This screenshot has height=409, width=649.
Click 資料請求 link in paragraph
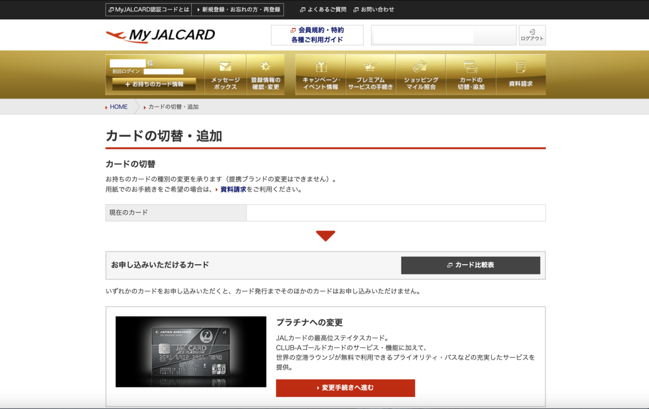pyautogui.click(x=233, y=190)
